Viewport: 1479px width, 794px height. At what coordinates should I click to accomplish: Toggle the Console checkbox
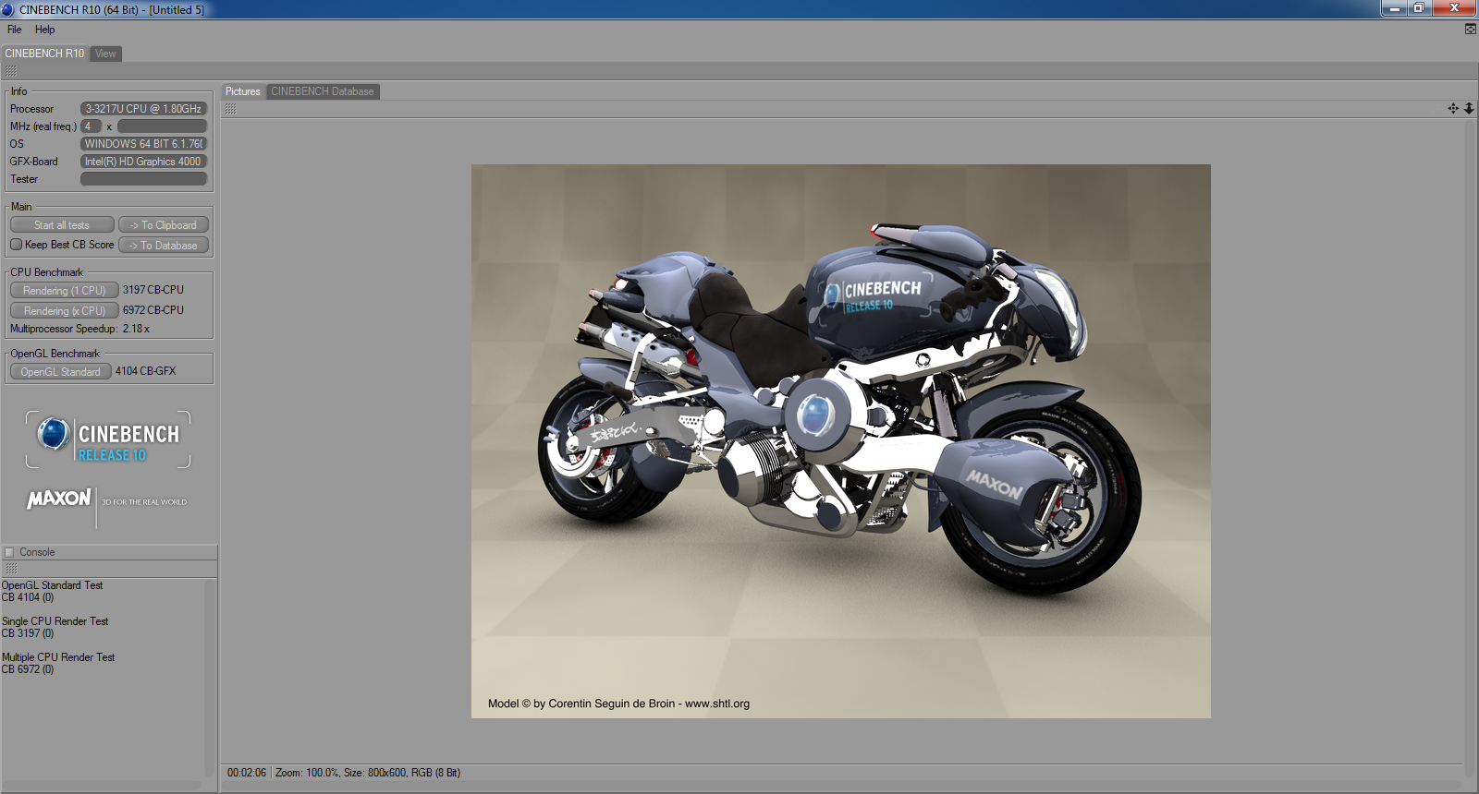click(x=9, y=552)
